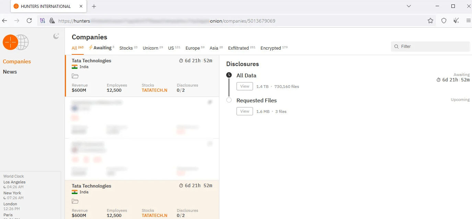Screen dimensions: 472x219
Task: Toggle the bookmark star in the address bar
Action: (430, 21)
